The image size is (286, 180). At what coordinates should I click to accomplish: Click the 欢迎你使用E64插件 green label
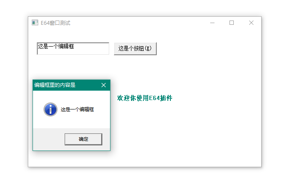point(144,98)
